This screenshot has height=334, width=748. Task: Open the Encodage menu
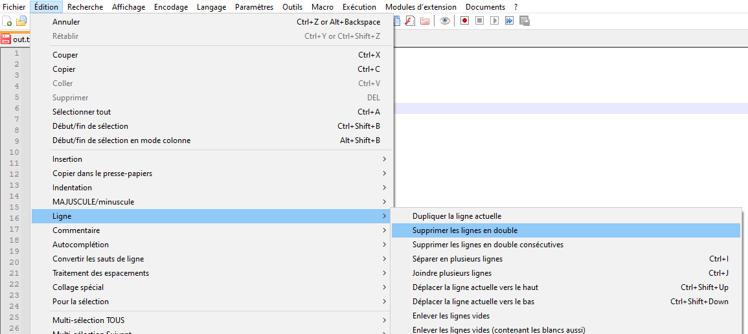pyautogui.click(x=171, y=7)
